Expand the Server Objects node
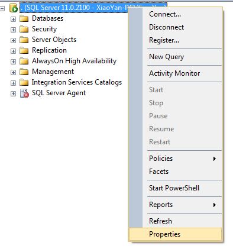The image size is (233, 249). tap(13, 40)
